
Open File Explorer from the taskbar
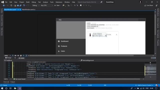pyautogui.click(x=15, y=88)
